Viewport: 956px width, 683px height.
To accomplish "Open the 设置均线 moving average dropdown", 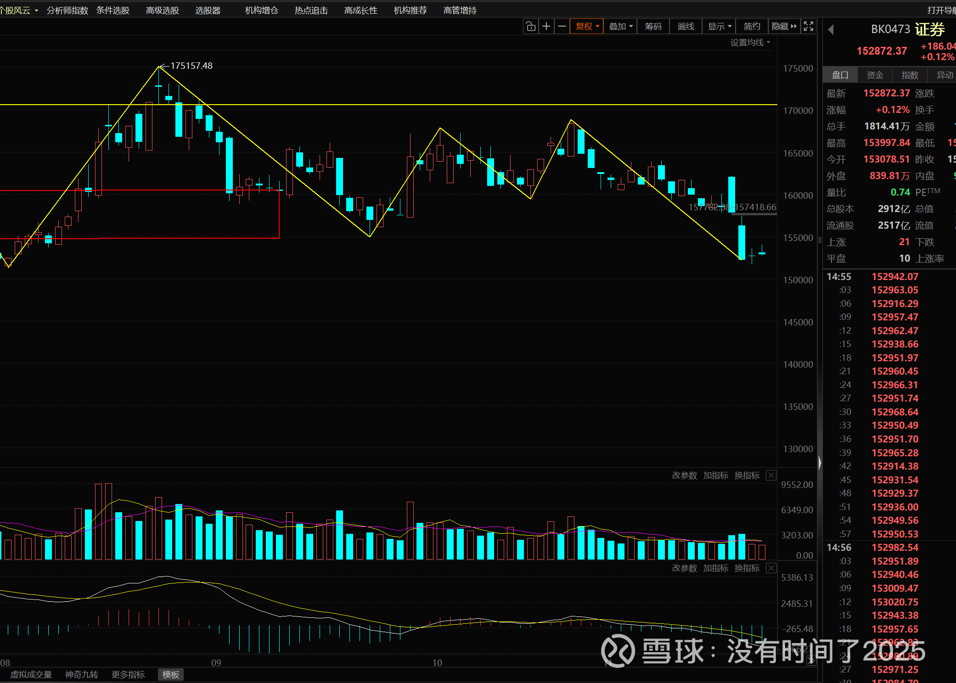I will (750, 43).
